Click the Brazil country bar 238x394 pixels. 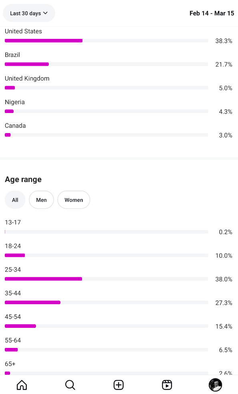point(106,64)
